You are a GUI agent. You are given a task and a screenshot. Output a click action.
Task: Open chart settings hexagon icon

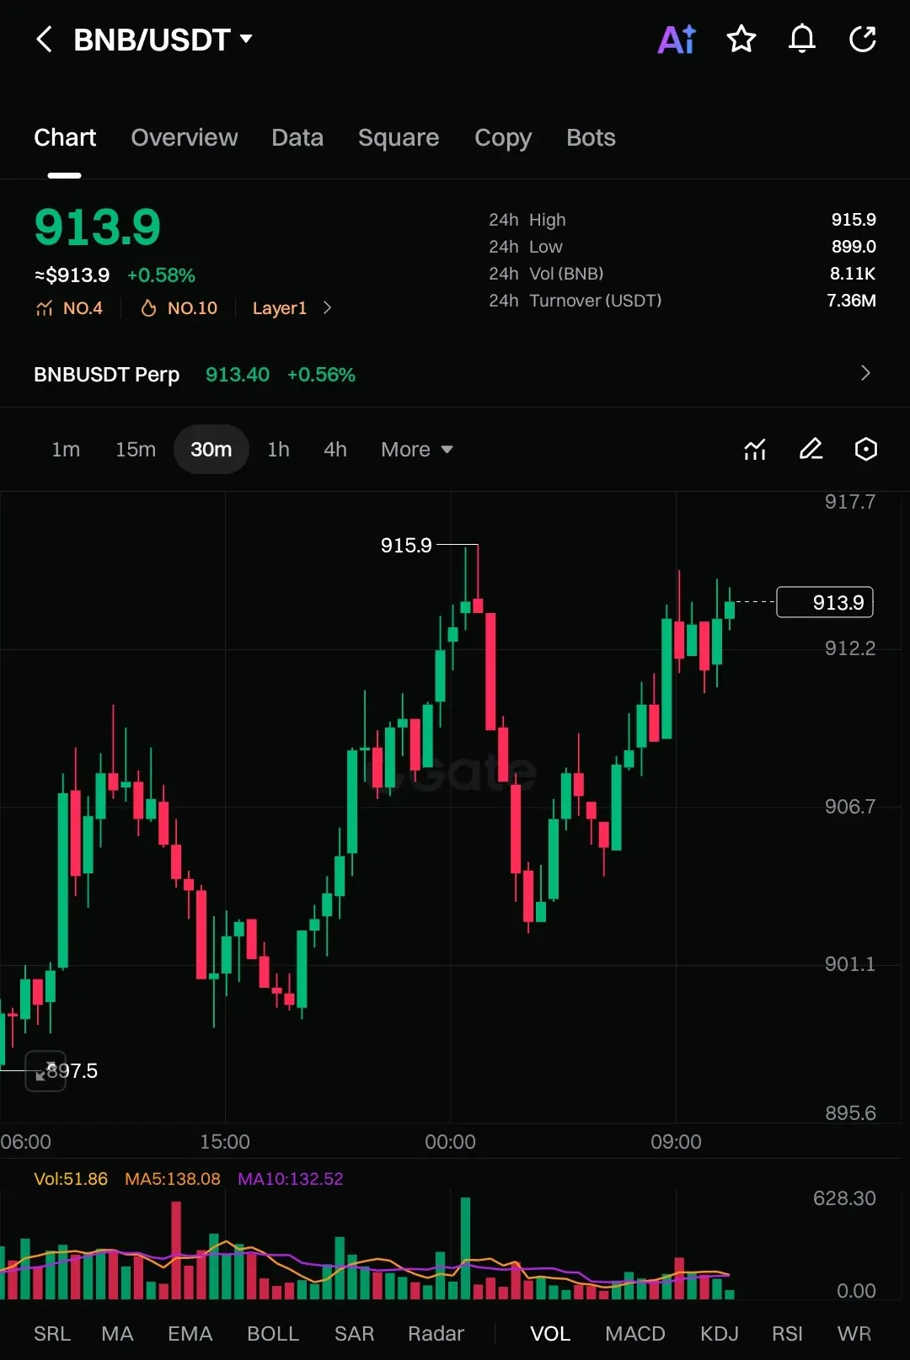[866, 449]
